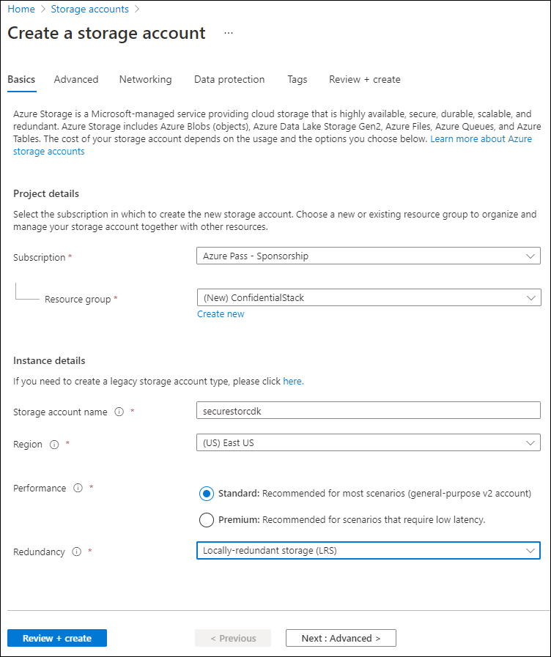Click the 'Create a storage account' title
This screenshot has width=551, height=657.
[x=106, y=33]
